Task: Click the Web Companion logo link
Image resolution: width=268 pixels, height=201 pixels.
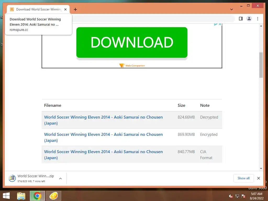Action: pos(132,65)
